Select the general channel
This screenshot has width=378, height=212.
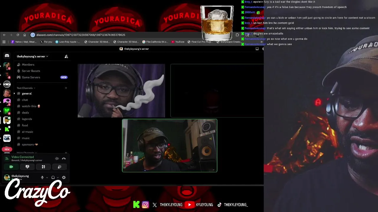click(27, 94)
